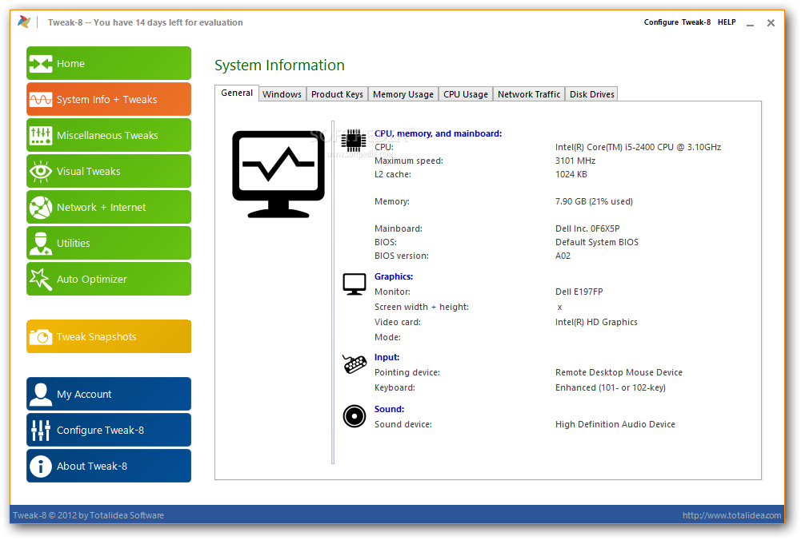This screenshot has height=540, width=801.
Task: Open Tweak Snapshots label
Action: coord(96,337)
